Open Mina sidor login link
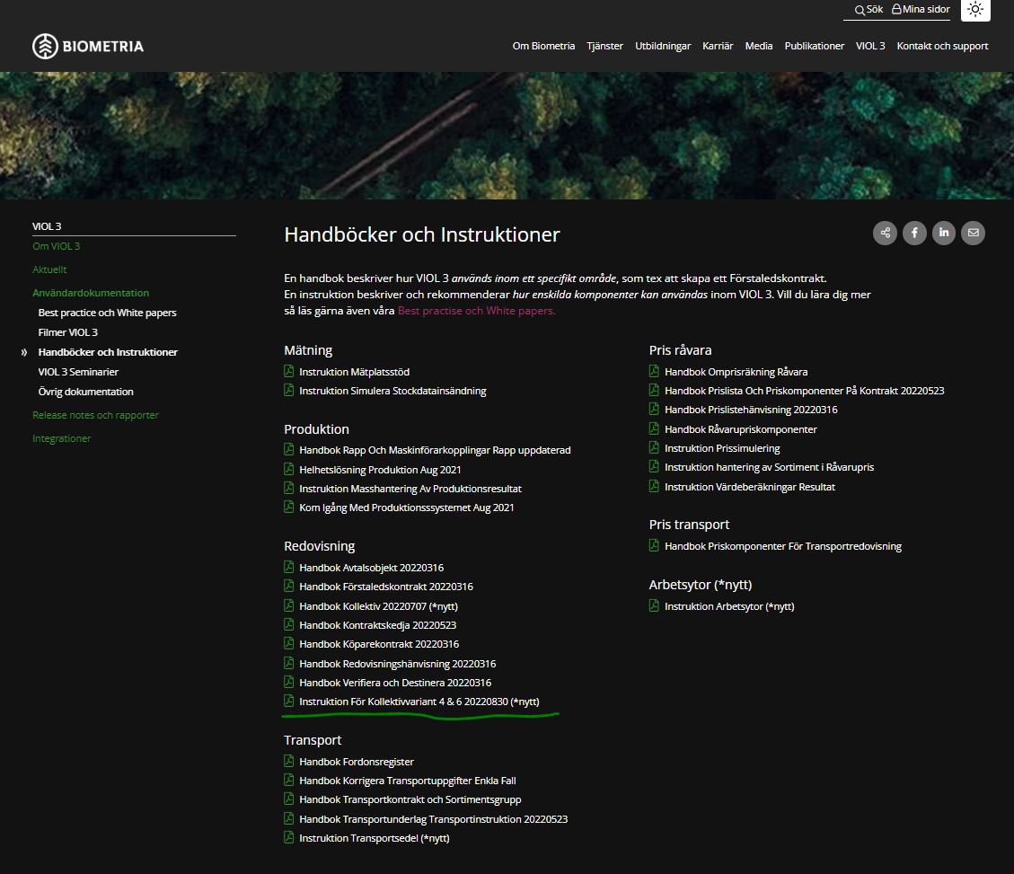 920,10
